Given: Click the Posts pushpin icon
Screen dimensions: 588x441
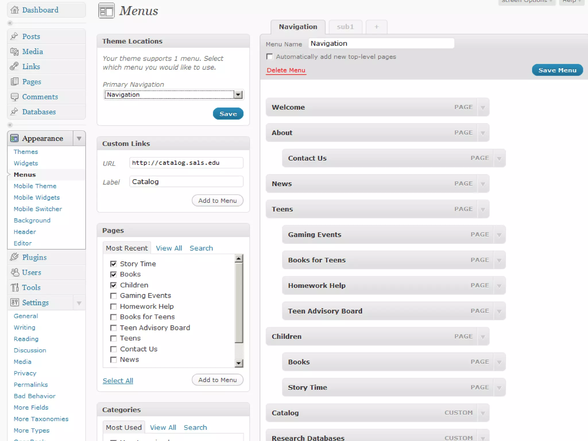Looking at the screenshot, I should tap(14, 36).
